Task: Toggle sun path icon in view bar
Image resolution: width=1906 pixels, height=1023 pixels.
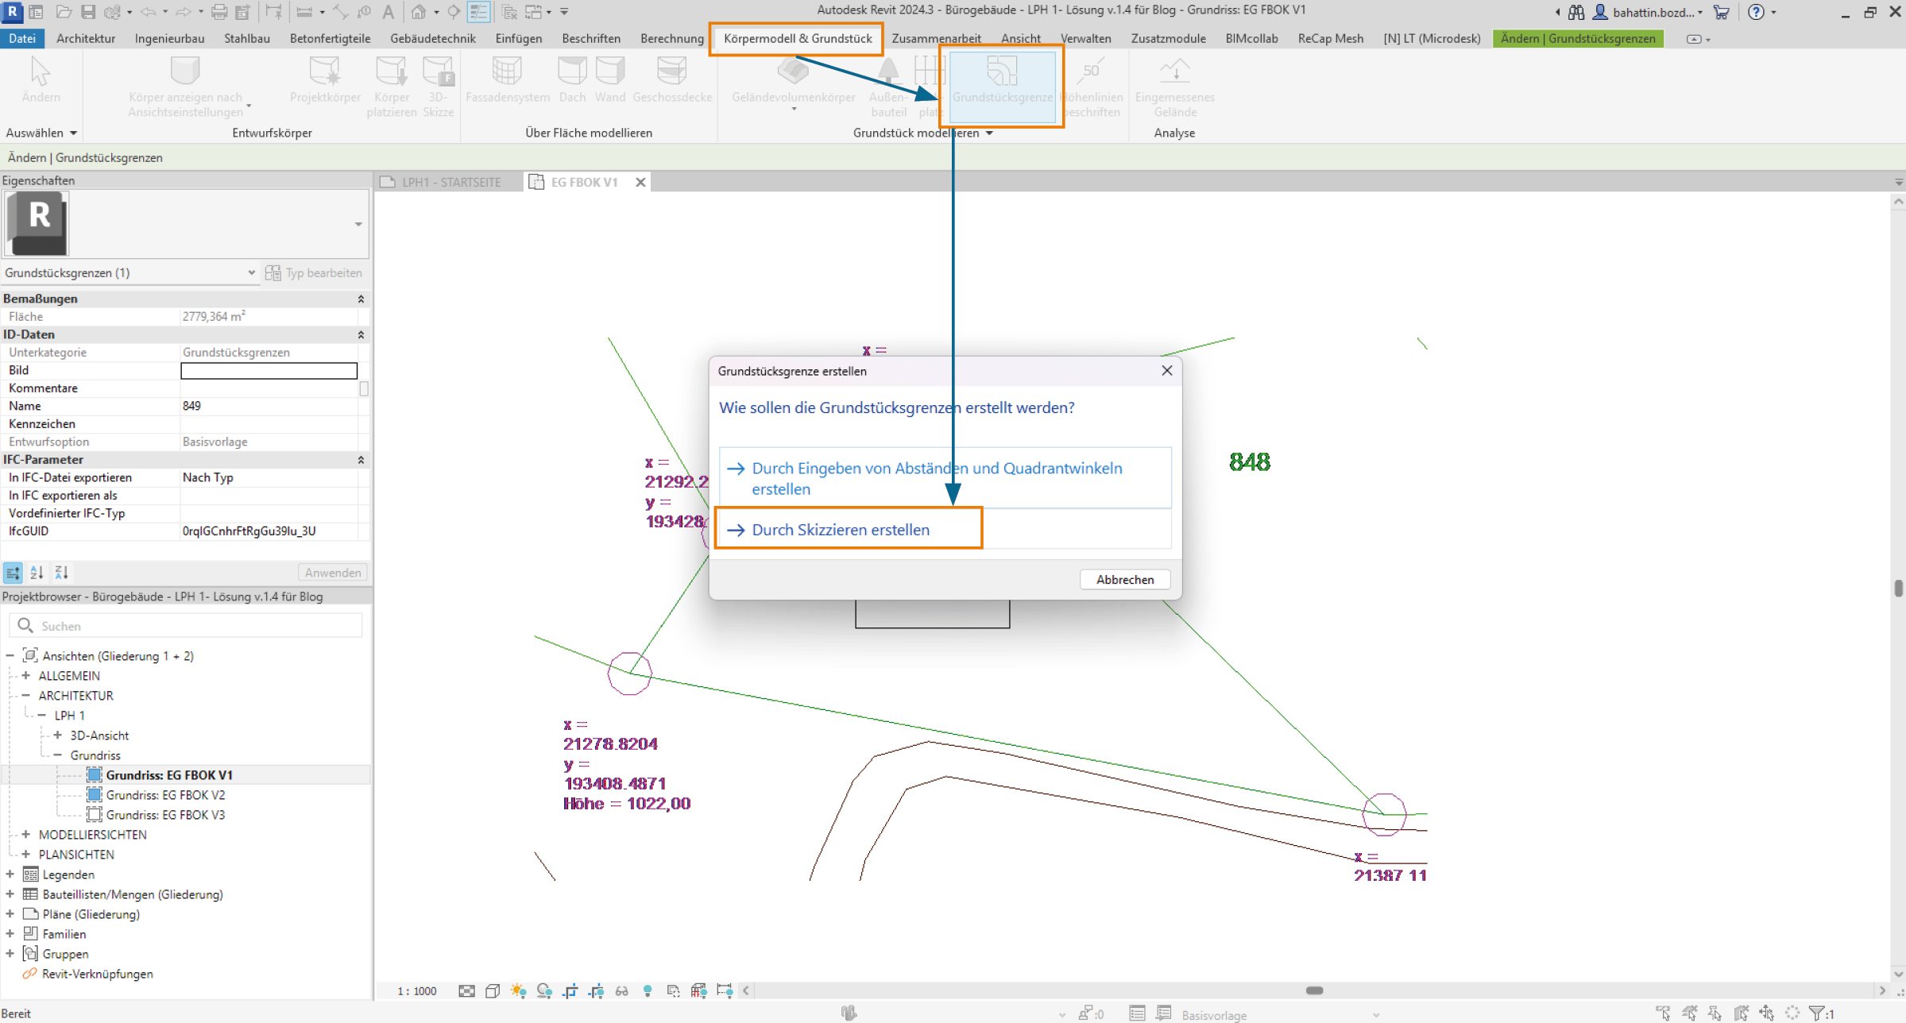Action: [x=518, y=990]
